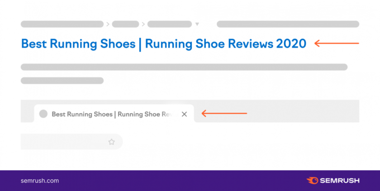Click the long gray description line
The width and height of the screenshot is (380, 191).
coord(184,67)
